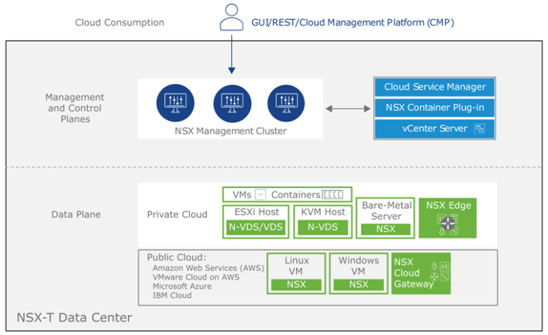Click the Cloud Consumption label
The image size is (548, 335).
(x=120, y=23)
